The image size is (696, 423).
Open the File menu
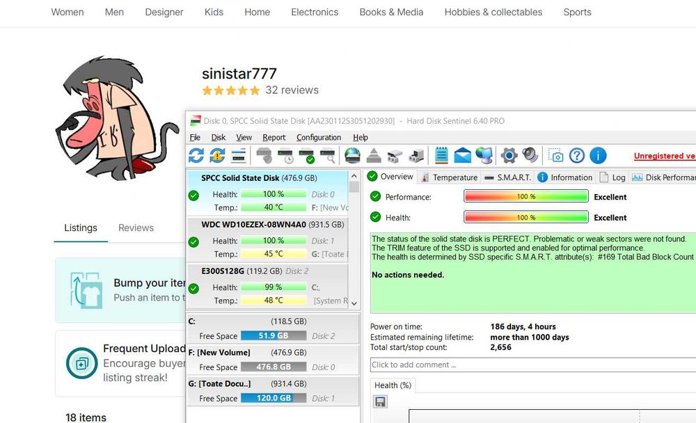pos(195,138)
